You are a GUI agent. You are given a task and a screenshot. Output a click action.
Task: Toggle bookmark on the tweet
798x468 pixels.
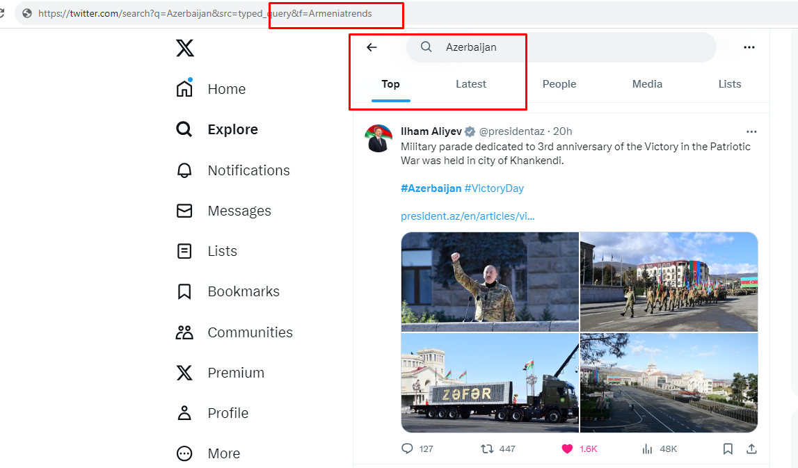pos(728,449)
